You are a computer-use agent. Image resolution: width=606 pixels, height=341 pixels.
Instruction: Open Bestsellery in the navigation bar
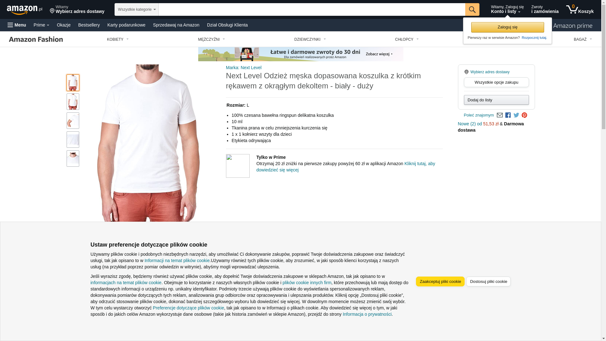tap(89, 25)
